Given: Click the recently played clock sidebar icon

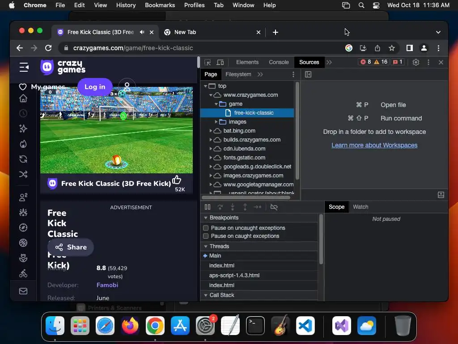Looking at the screenshot, I should coord(23,113).
